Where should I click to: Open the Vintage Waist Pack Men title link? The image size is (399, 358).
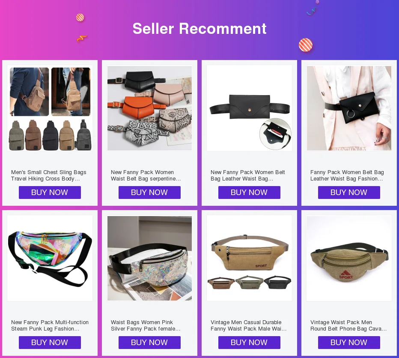(x=348, y=325)
